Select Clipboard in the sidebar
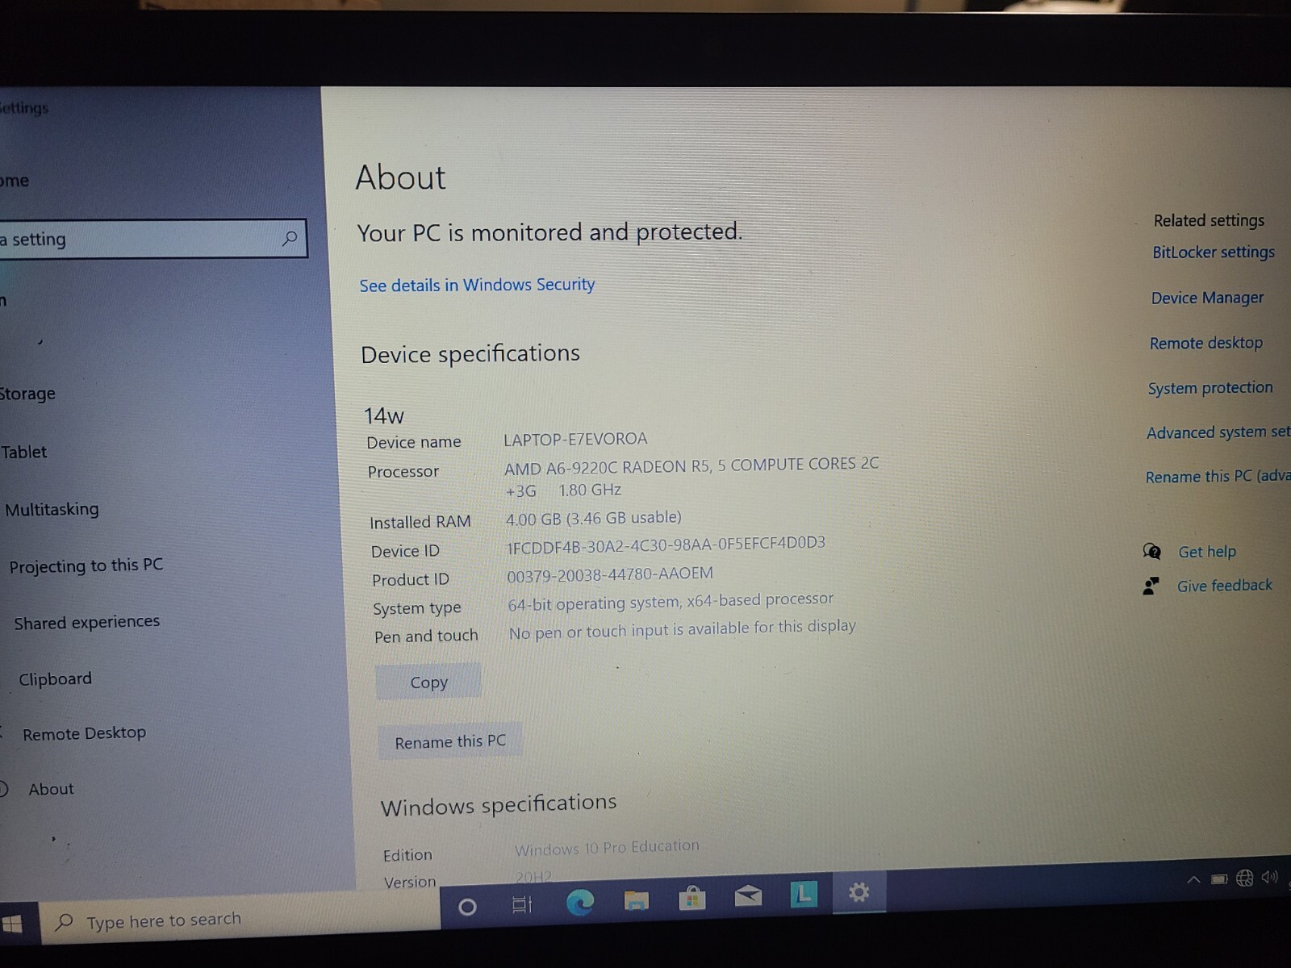Image resolution: width=1291 pixels, height=968 pixels. [x=55, y=678]
